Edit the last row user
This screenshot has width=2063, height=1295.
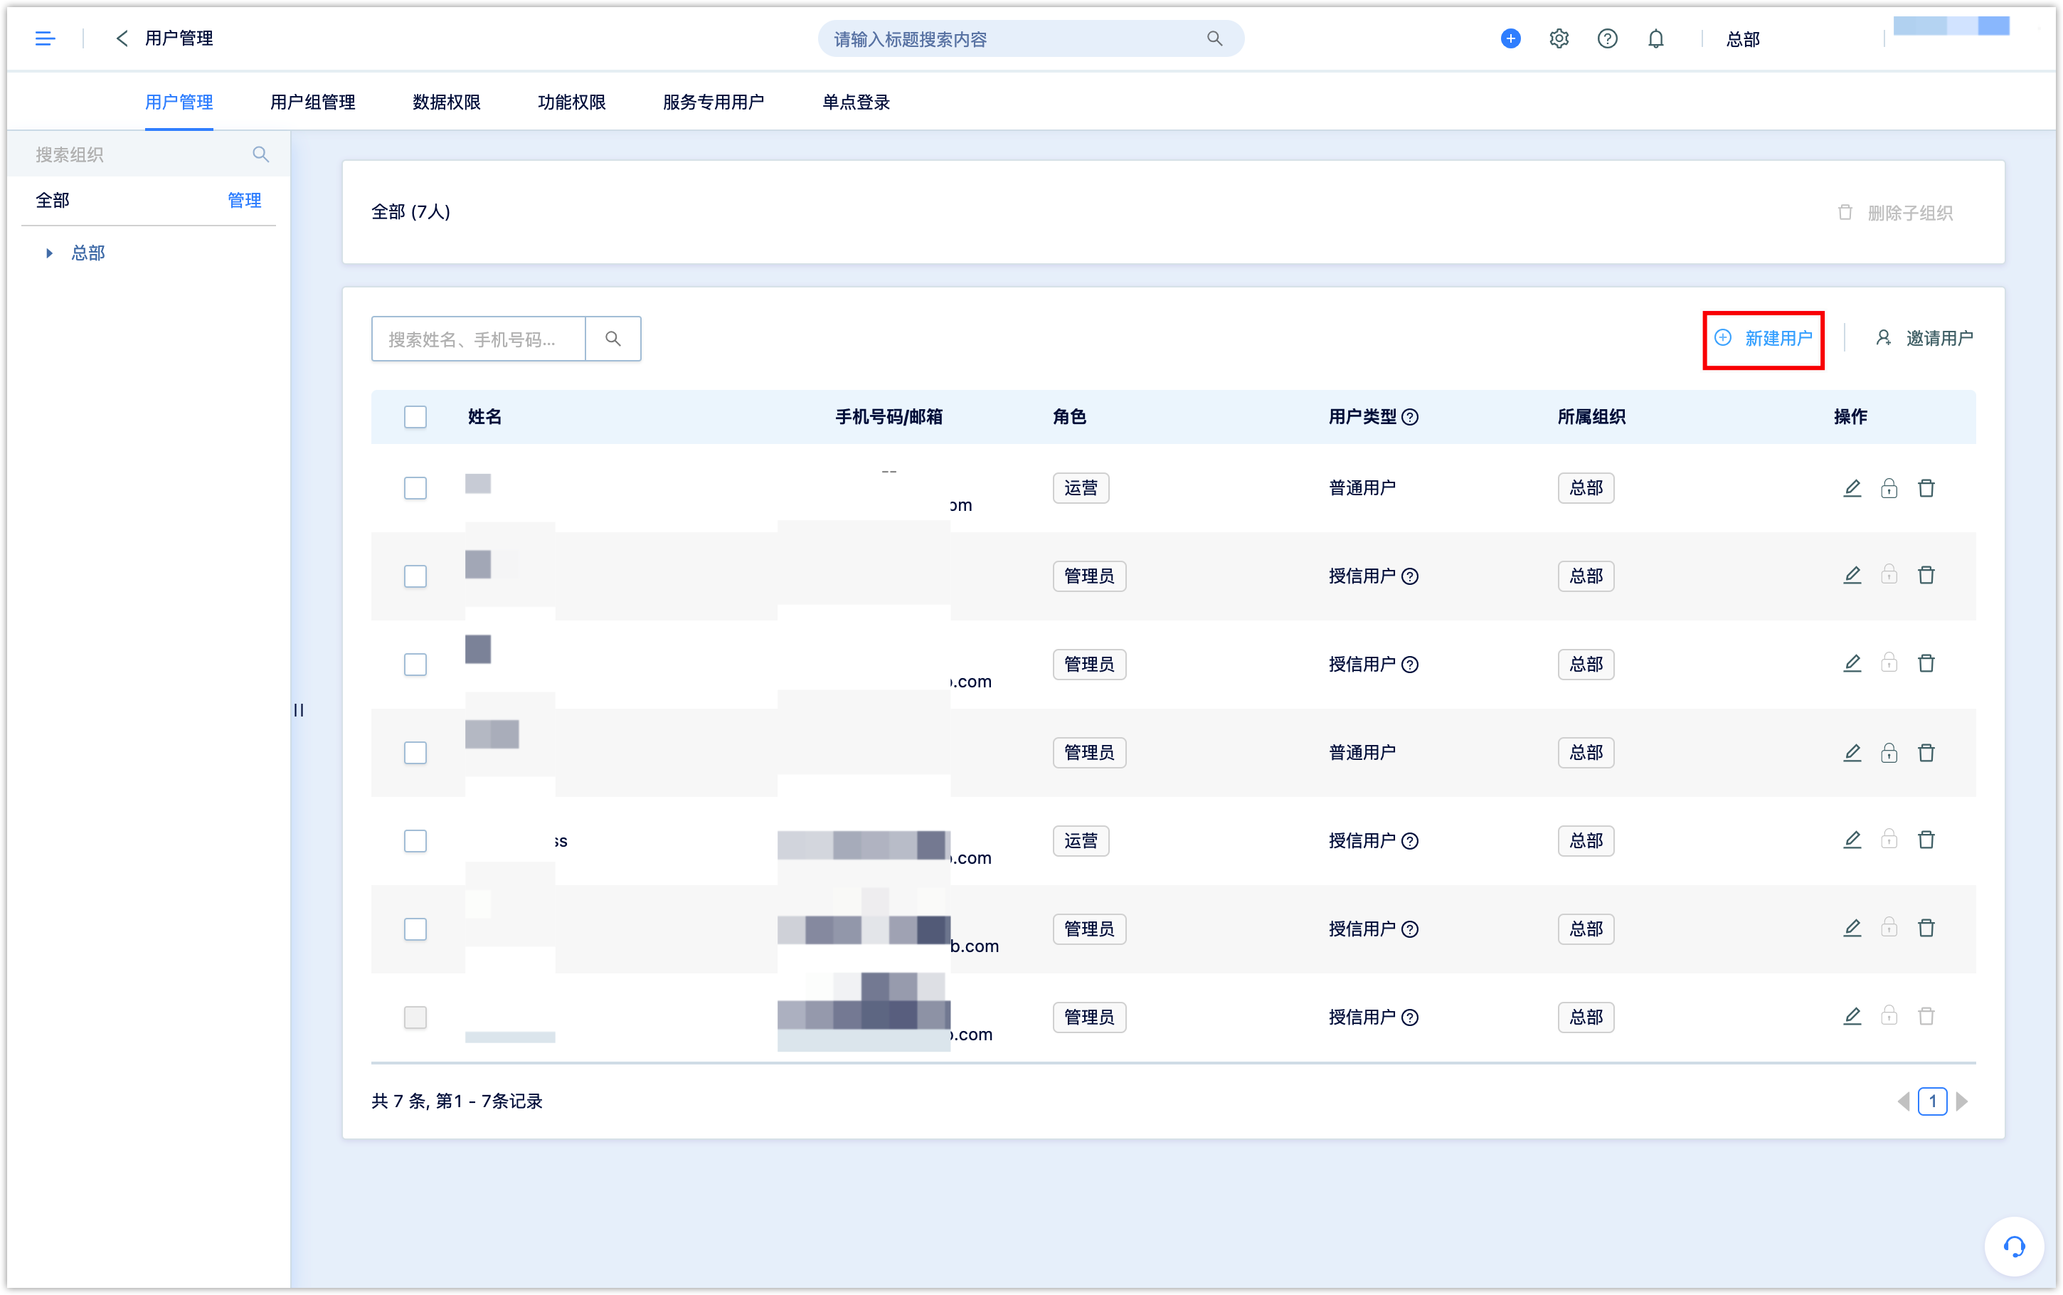click(x=1852, y=1016)
